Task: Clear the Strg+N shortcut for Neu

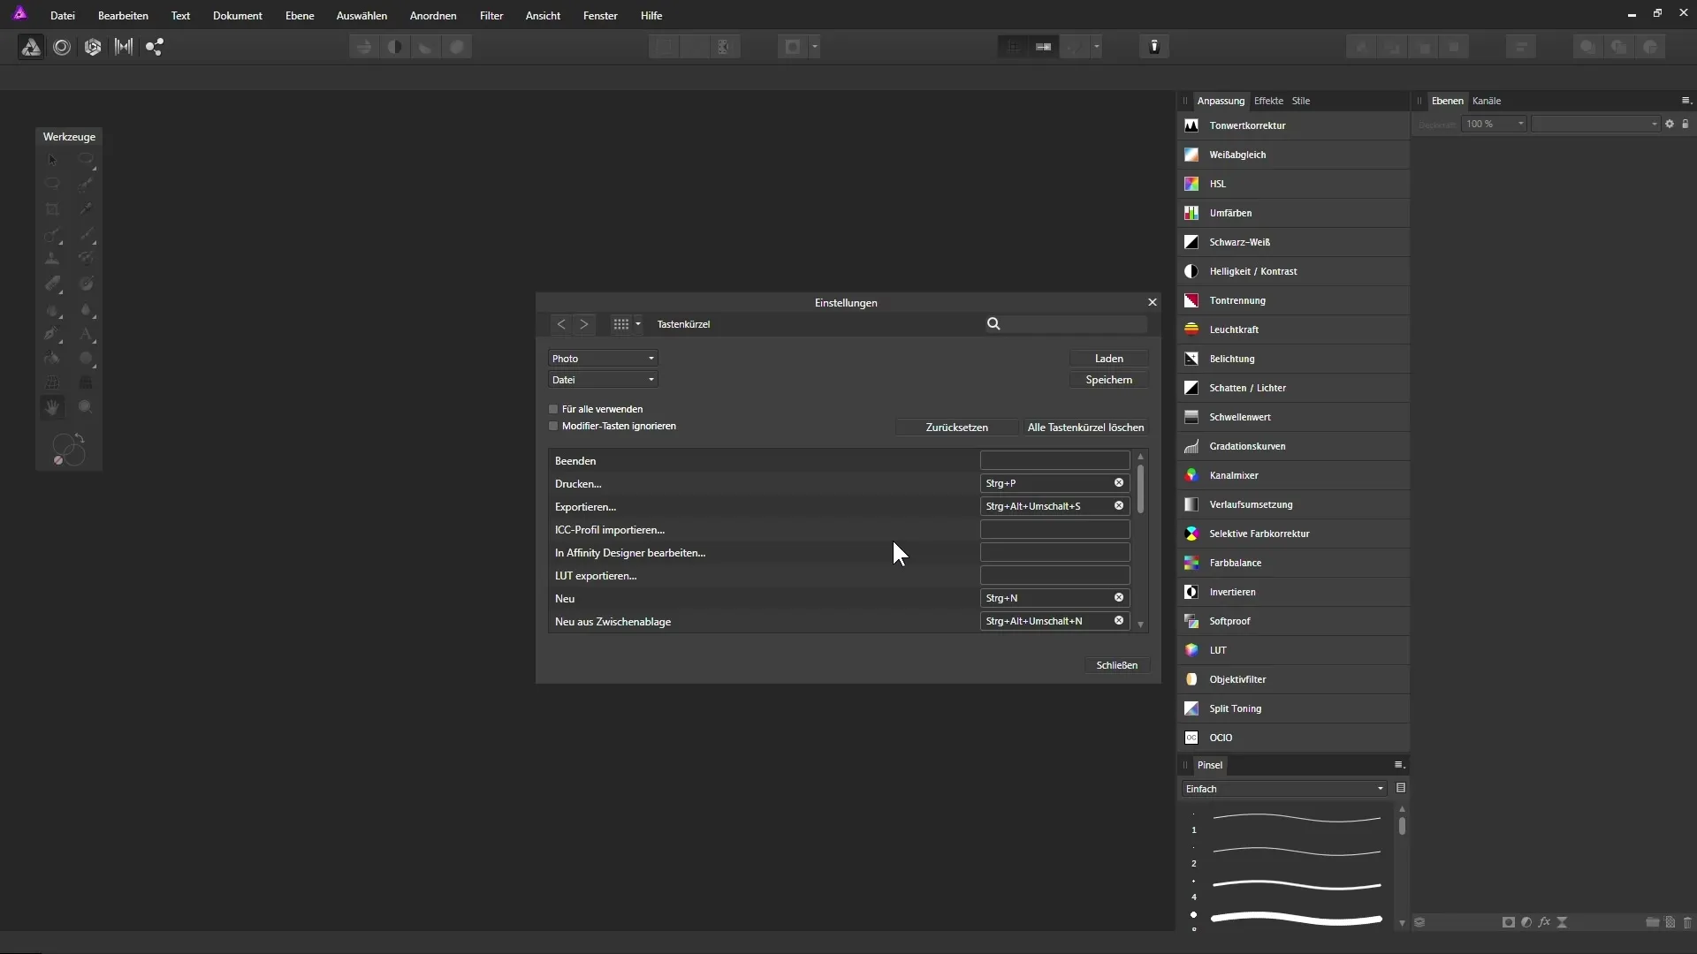Action: 1119,598
